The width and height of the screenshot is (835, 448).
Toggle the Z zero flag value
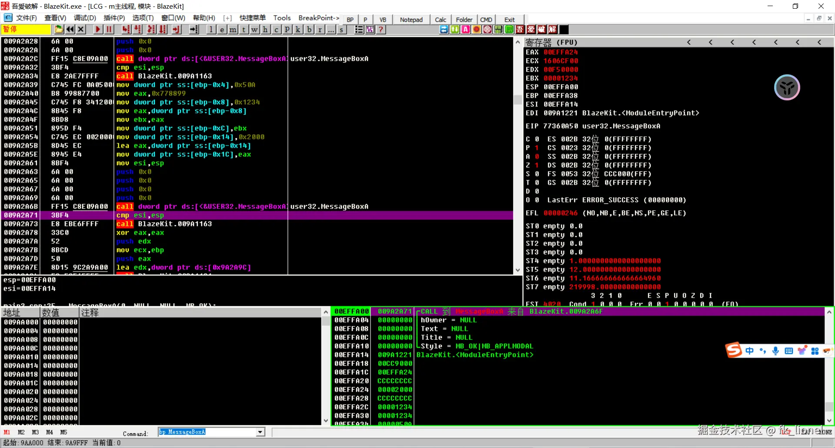click(x=537, y=165)
